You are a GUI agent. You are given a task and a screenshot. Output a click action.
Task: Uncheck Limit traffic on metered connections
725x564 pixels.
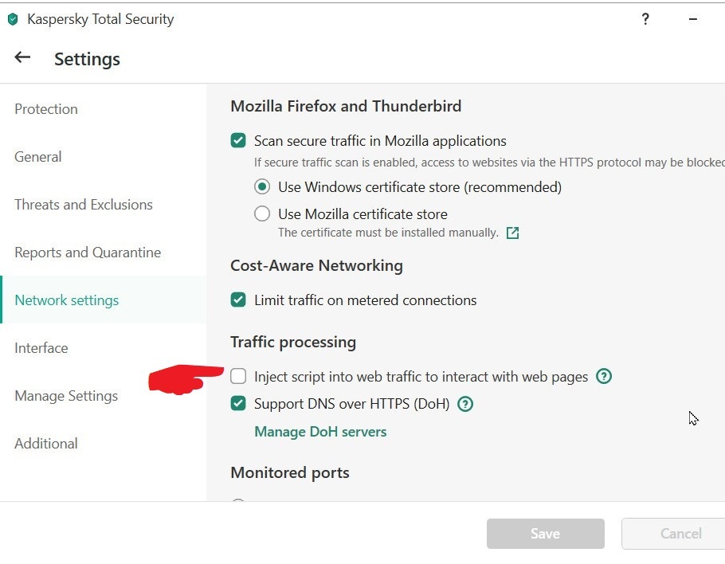(238, 300)
